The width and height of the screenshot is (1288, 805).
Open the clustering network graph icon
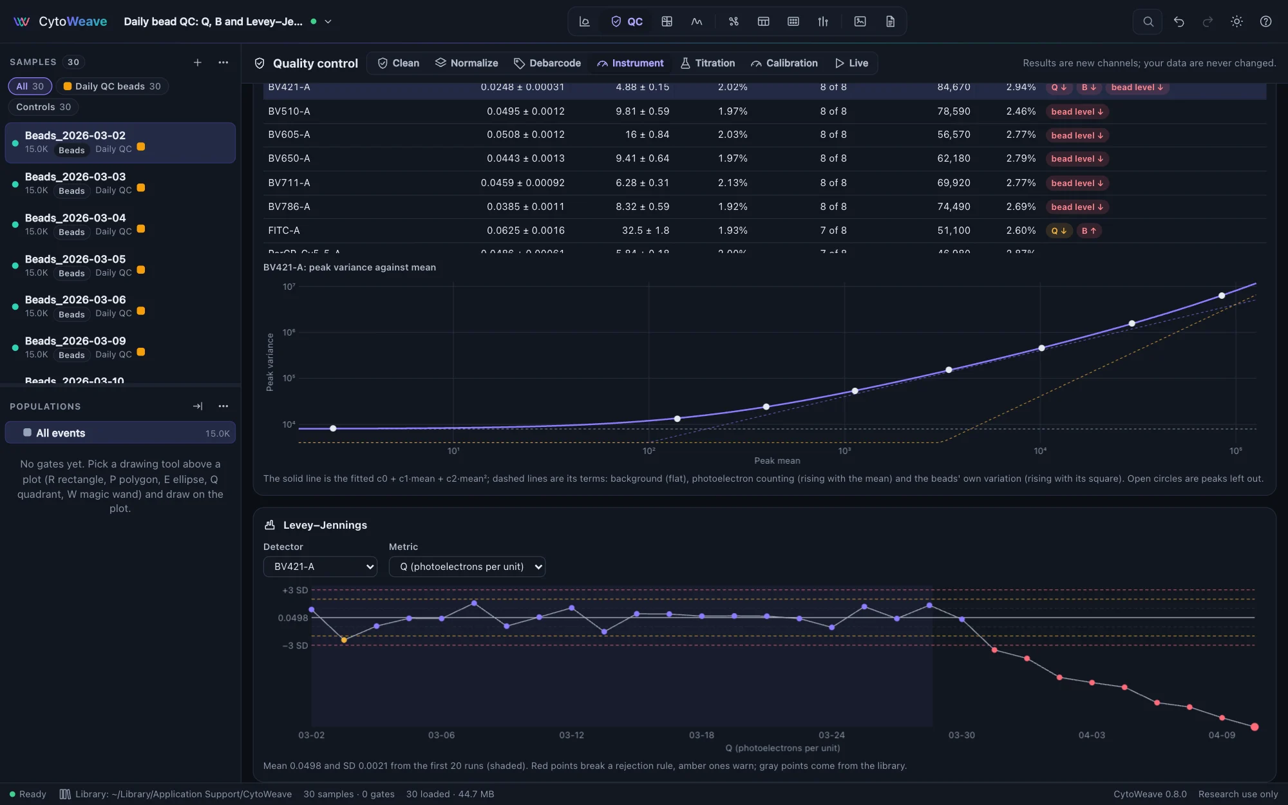[734, 21]
